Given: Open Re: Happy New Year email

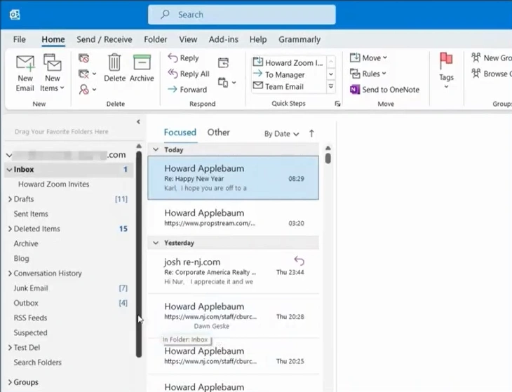Looking at the screenshot, I should point(233,178).
